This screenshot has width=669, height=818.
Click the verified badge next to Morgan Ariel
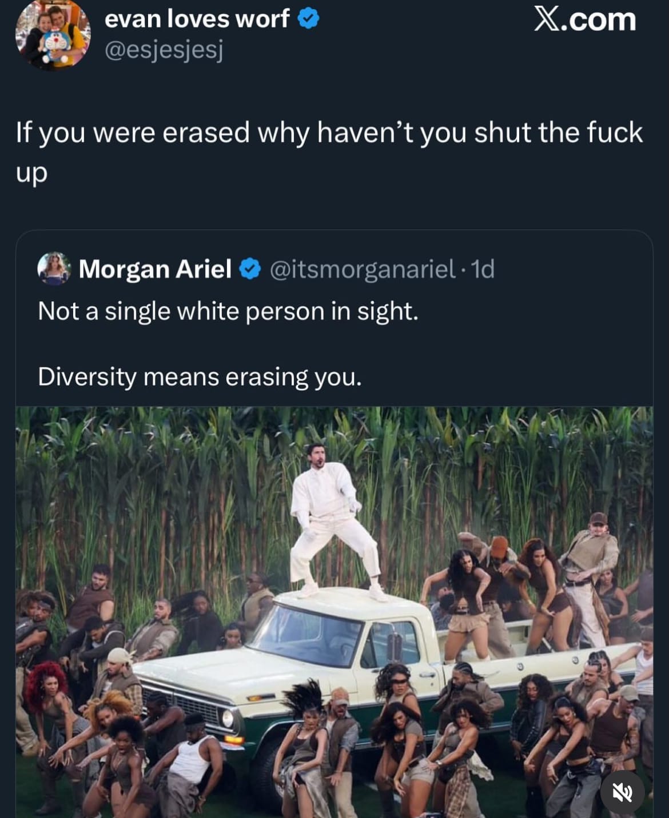(250, 269)
